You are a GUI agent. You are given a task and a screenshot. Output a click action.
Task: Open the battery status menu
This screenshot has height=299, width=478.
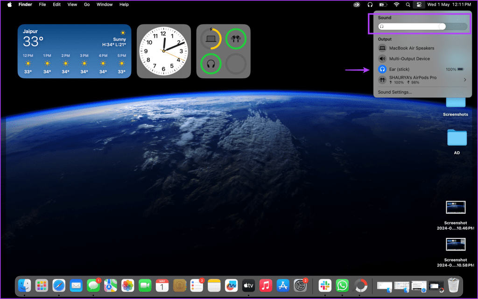tap(383, 5)
